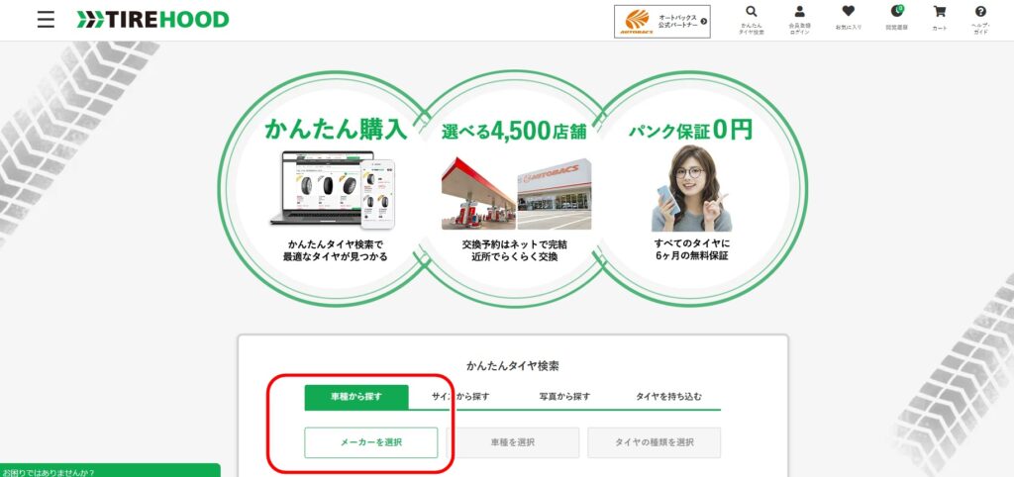
Task: Switch to the 写真から探す tab
Action: (564, 397)
